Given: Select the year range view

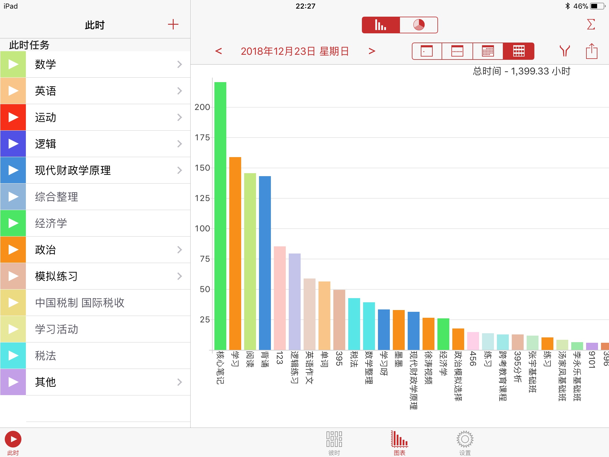Looking at the screenshot, I should click(x=519, y=51).
